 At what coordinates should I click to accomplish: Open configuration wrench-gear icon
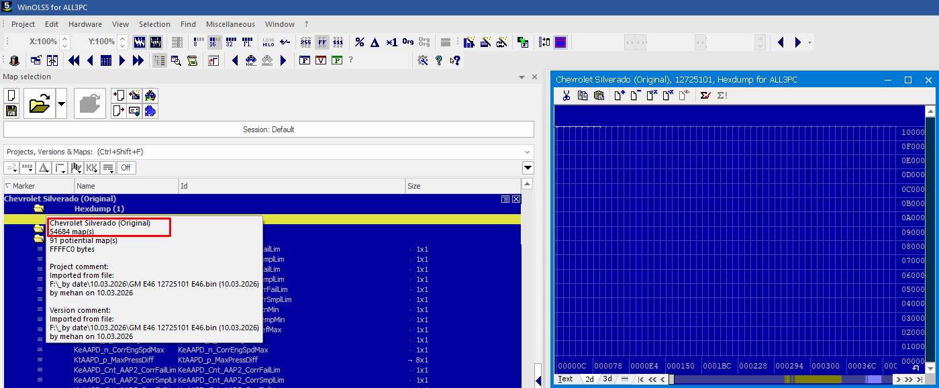coord(422,60)
